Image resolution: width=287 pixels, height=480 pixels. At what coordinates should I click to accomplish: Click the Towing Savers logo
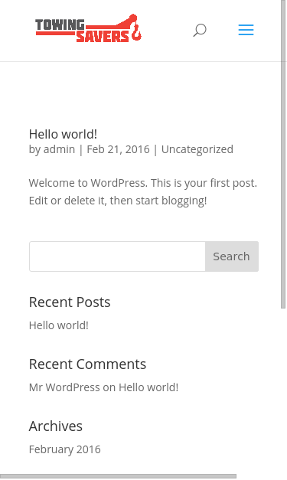point(89,28)
